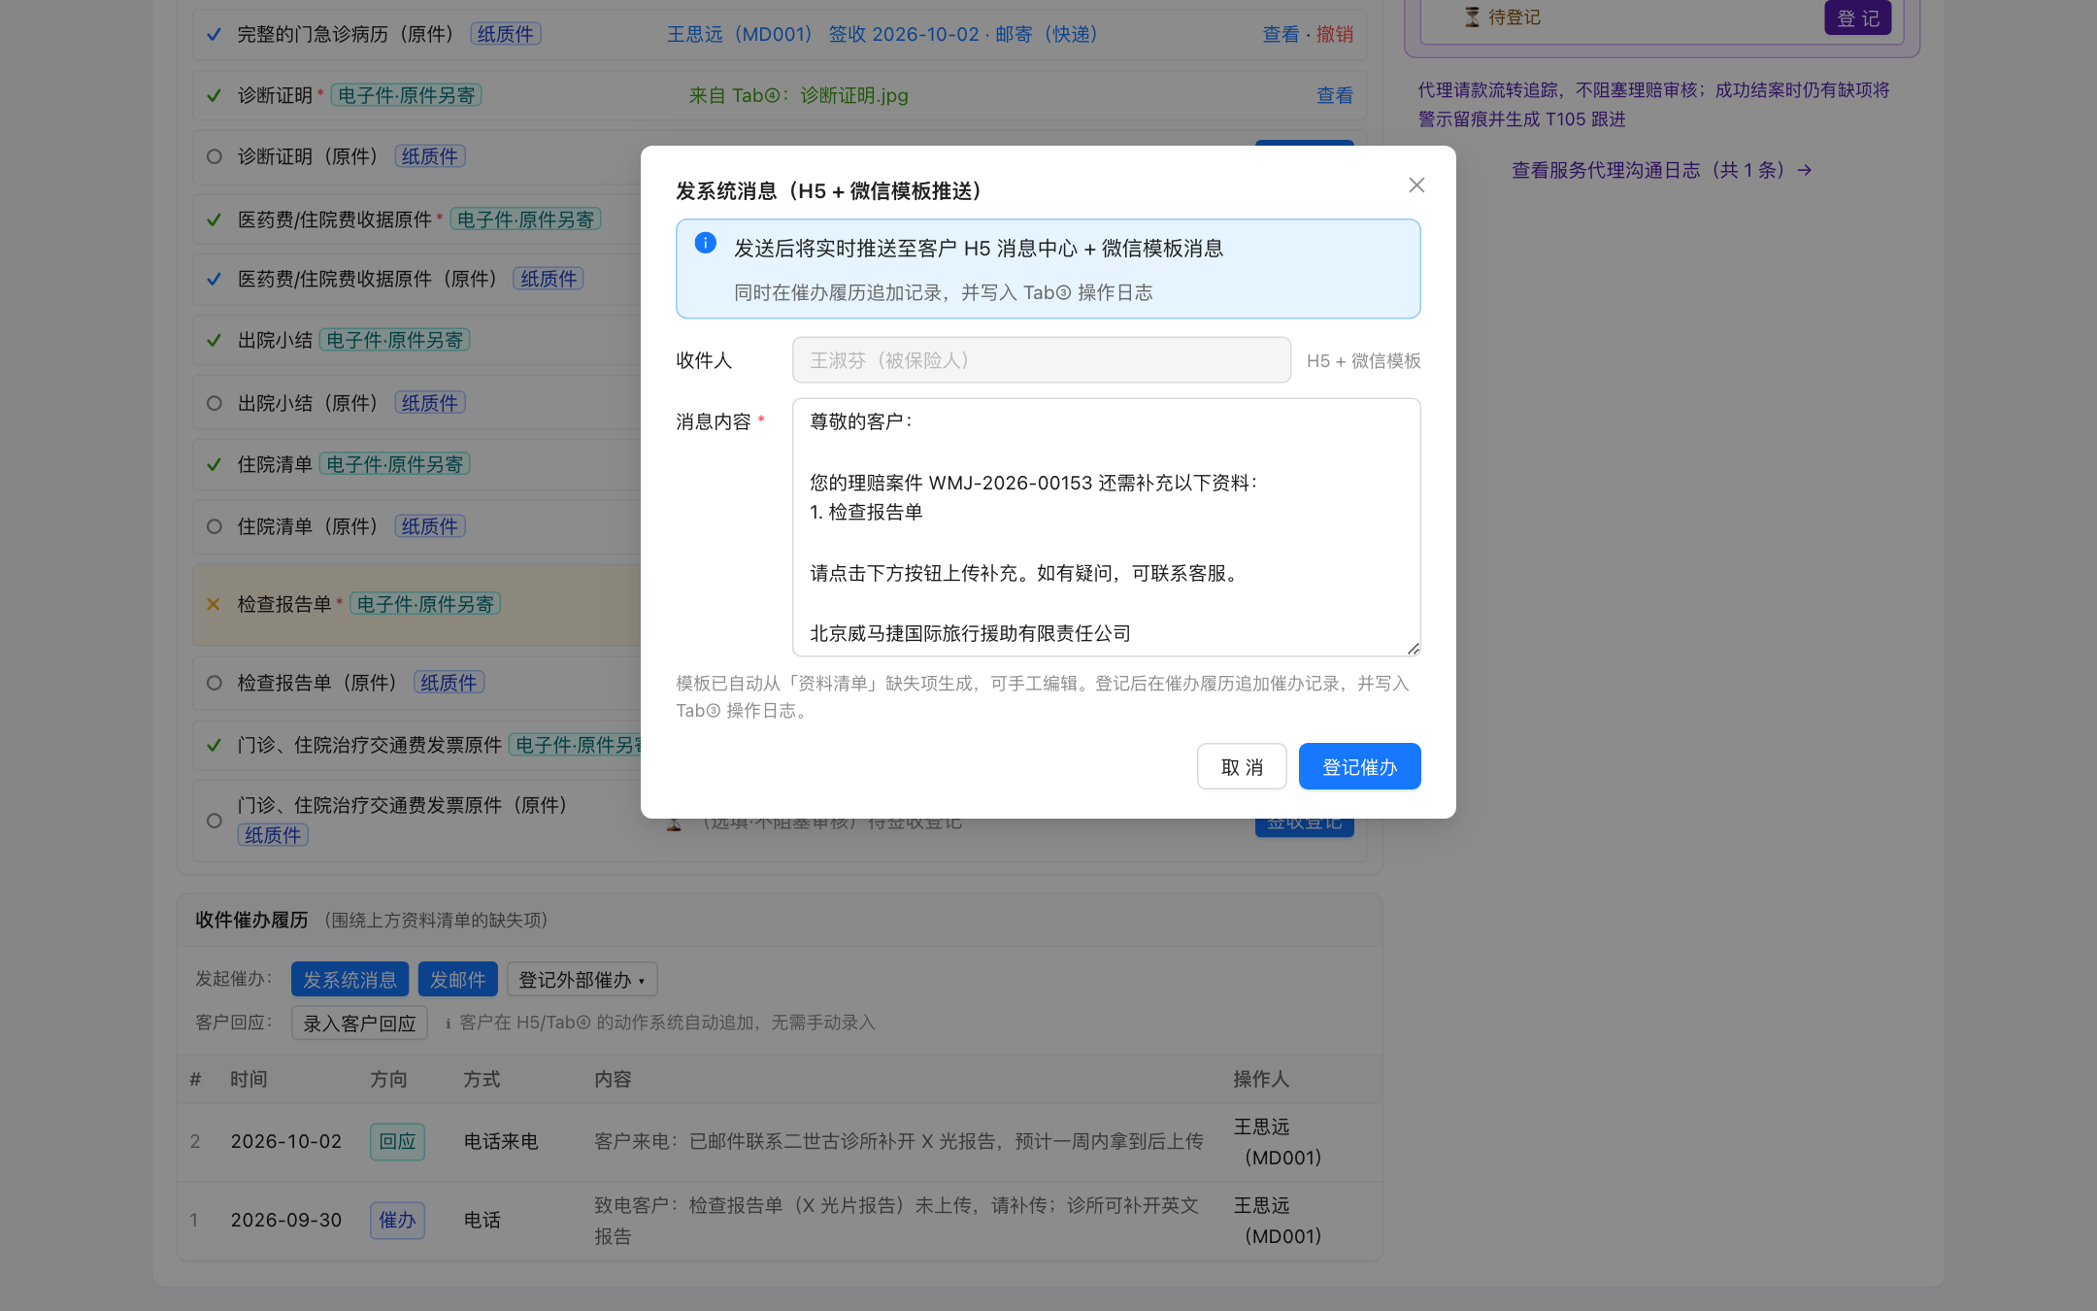
Task: Click 王思远（MD001） name on 门急诊病历 row
Action: coord(740,35)
